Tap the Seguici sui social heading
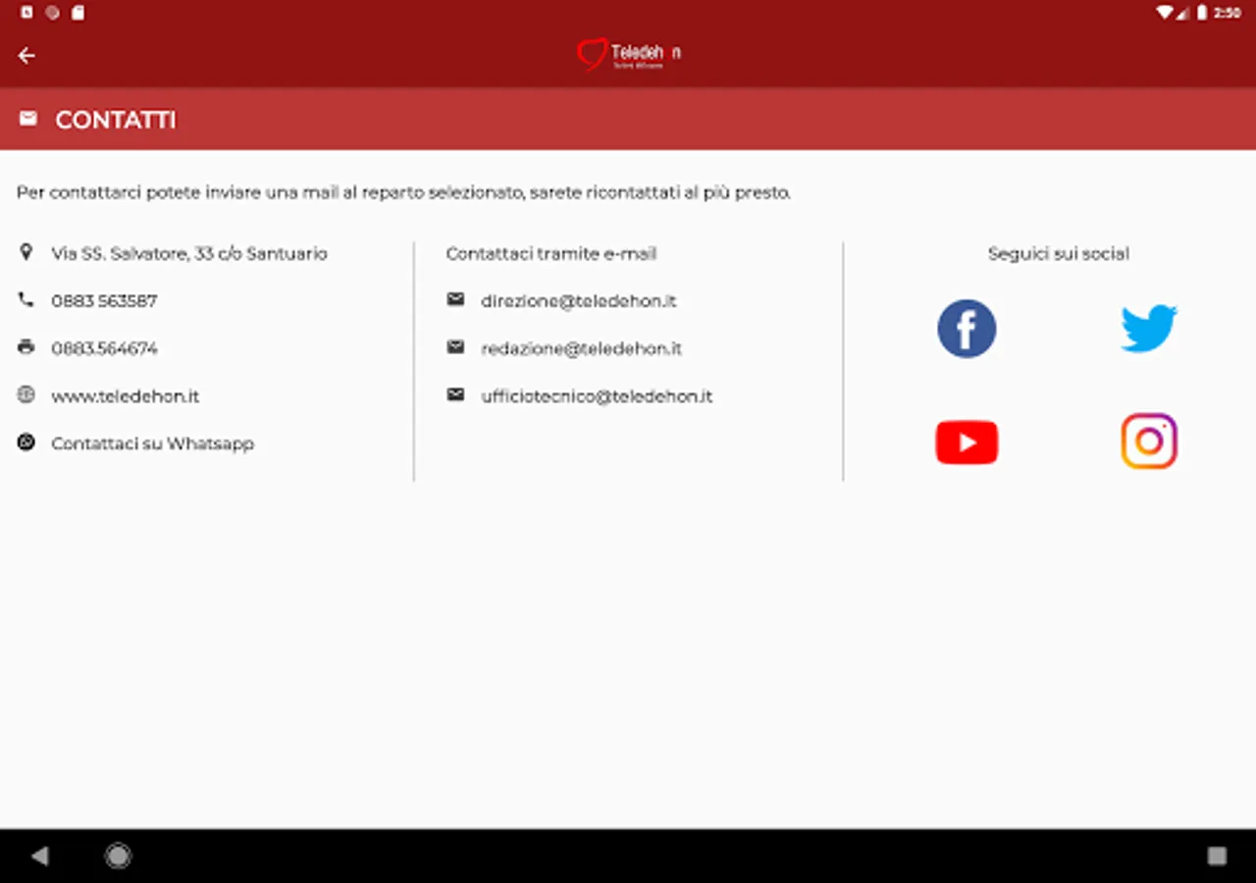This screenshot has height=883, width=1256. click(1059, 253)
